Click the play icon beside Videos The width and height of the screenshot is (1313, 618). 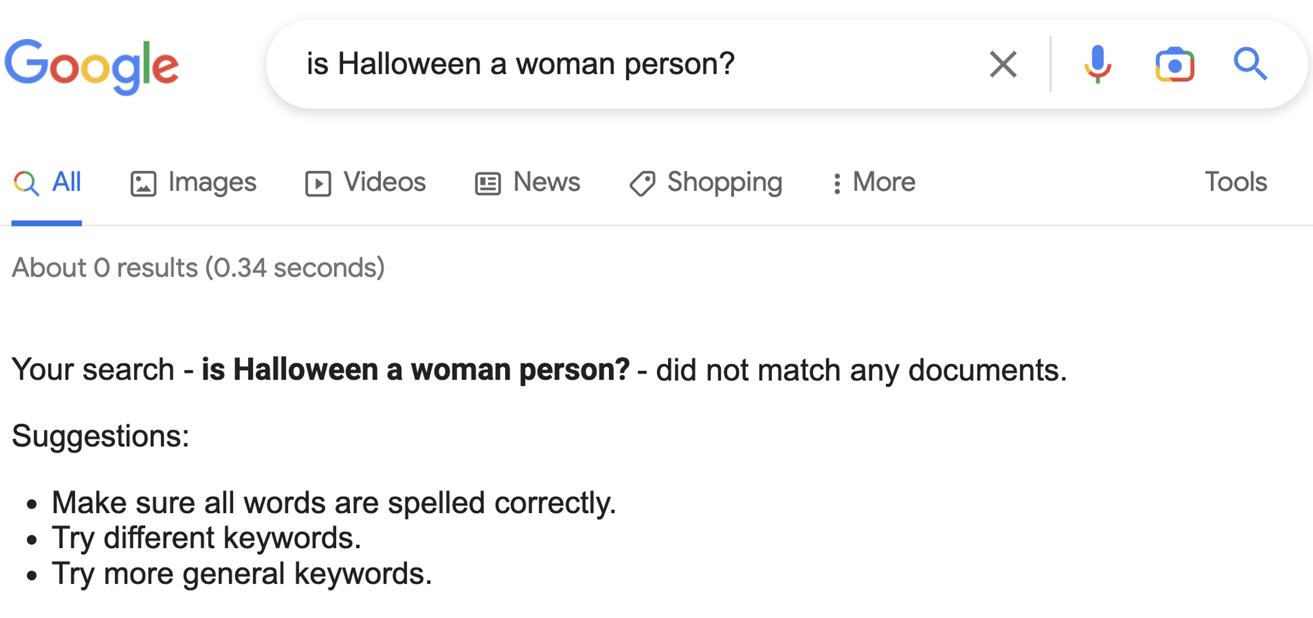click(x=318, y=183)
